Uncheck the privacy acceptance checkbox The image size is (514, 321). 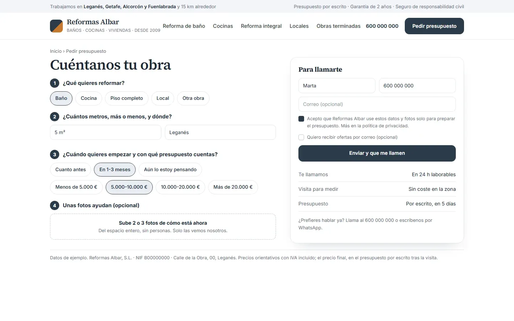tap(301, 119)
